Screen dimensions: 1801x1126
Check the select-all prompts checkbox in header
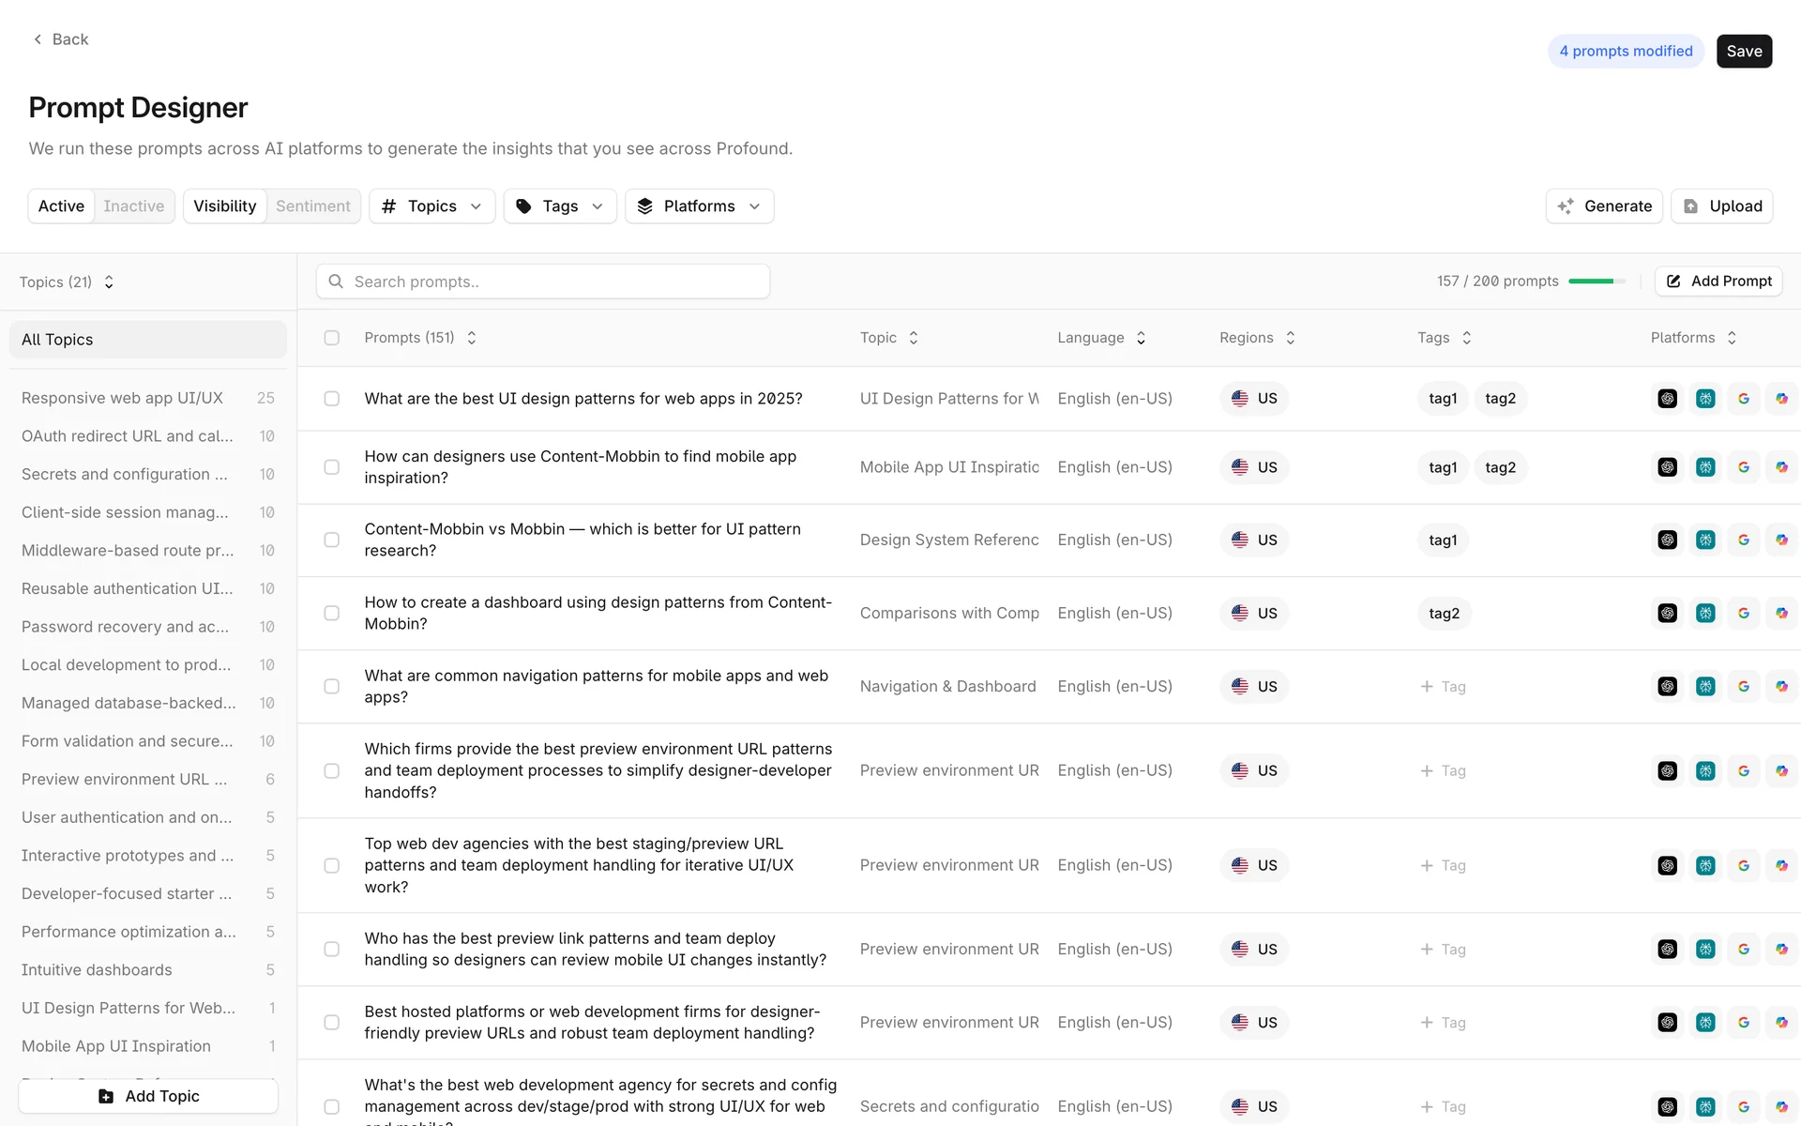point(331,338)
